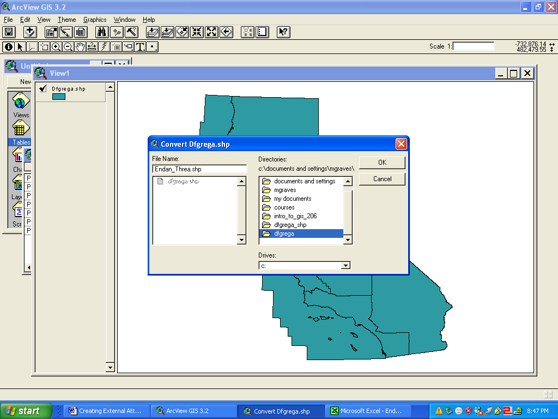Click the Clear Selected Features icon
Image resolution: width=558 pixels, height=419 pixels.
pyautogui.click(x=262, y=32)
